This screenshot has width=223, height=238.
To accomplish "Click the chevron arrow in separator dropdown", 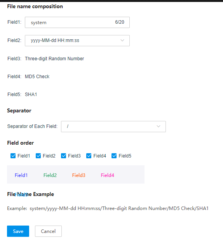I will tap(159, 126).
